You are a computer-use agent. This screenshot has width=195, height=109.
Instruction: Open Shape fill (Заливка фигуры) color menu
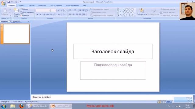168,9
